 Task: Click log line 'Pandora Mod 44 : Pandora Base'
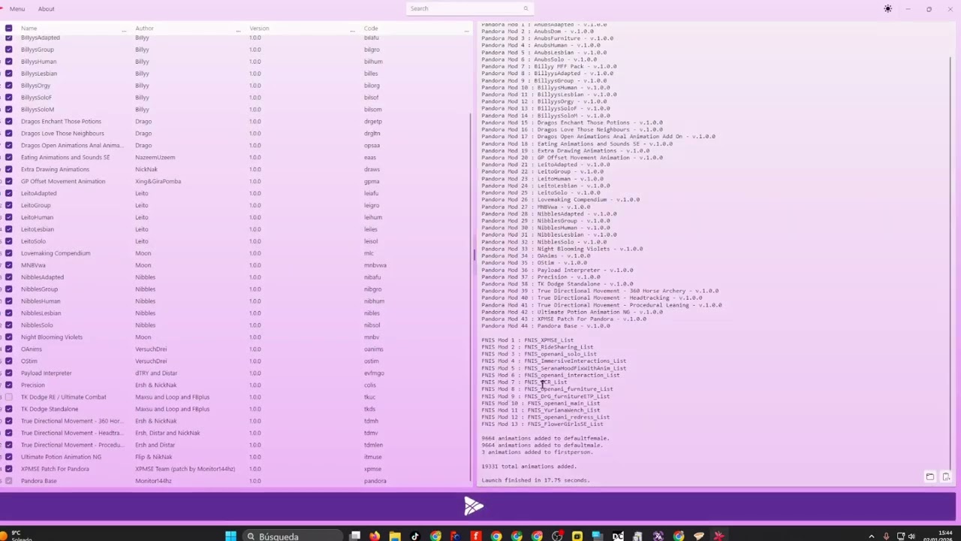546,326
